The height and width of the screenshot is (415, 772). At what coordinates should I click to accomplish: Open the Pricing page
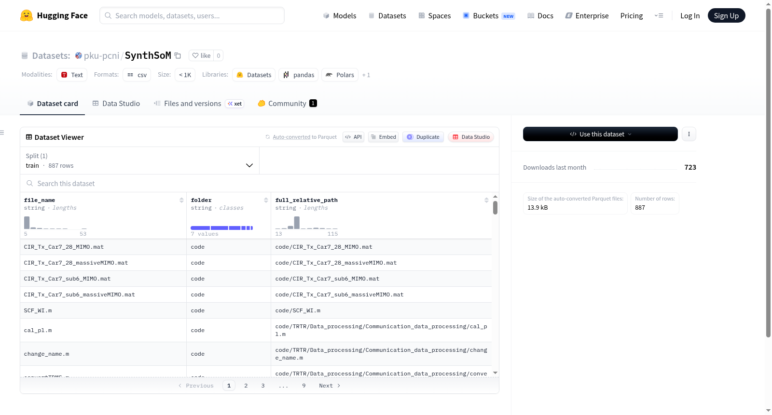pos(632,15)
